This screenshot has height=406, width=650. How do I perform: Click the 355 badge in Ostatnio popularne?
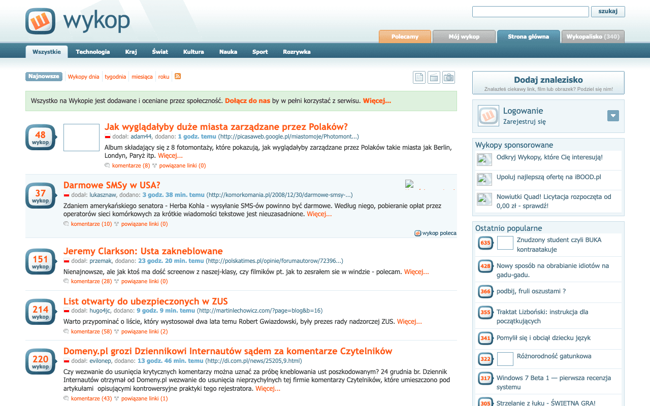(485, 313)
